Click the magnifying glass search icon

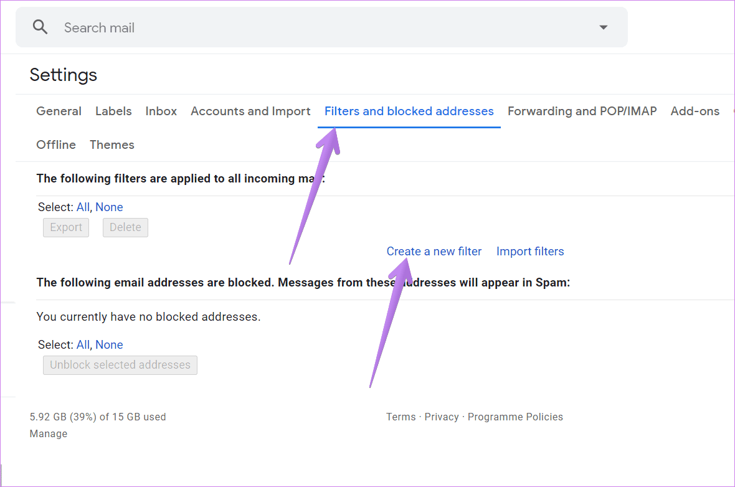pos(40,27)
